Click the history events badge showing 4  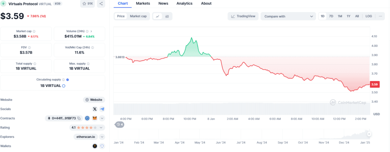tap(120, 124)
